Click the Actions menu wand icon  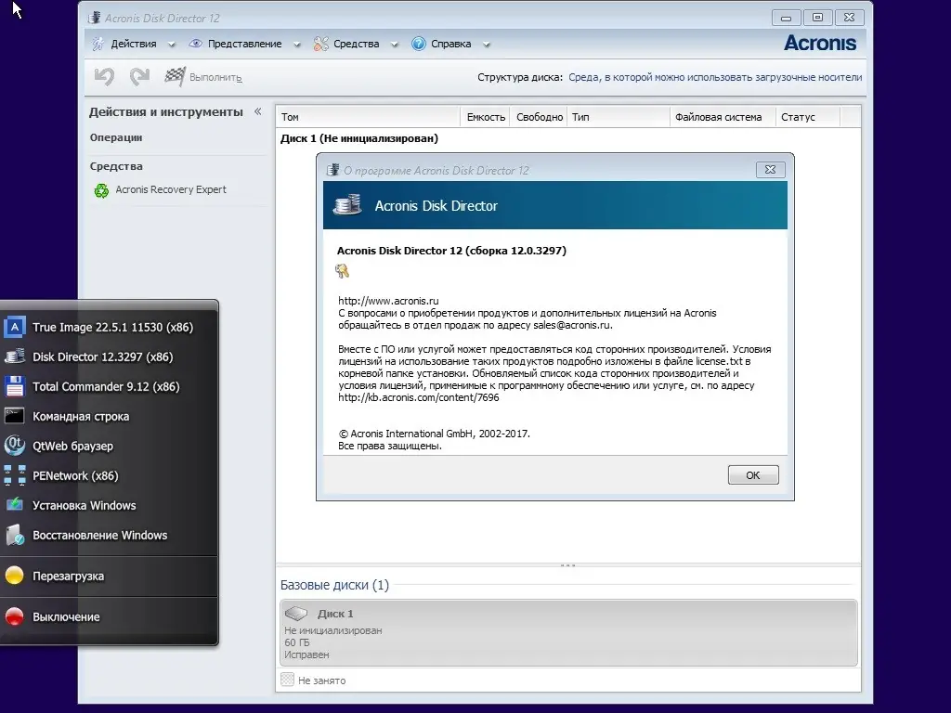98,44
